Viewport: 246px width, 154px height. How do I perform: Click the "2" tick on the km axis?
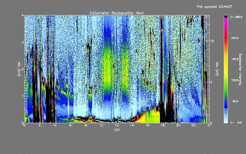tap(23, 69)
